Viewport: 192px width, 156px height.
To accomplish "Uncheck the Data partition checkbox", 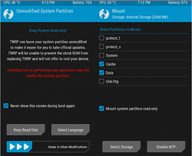I will (x=101, y=73).
